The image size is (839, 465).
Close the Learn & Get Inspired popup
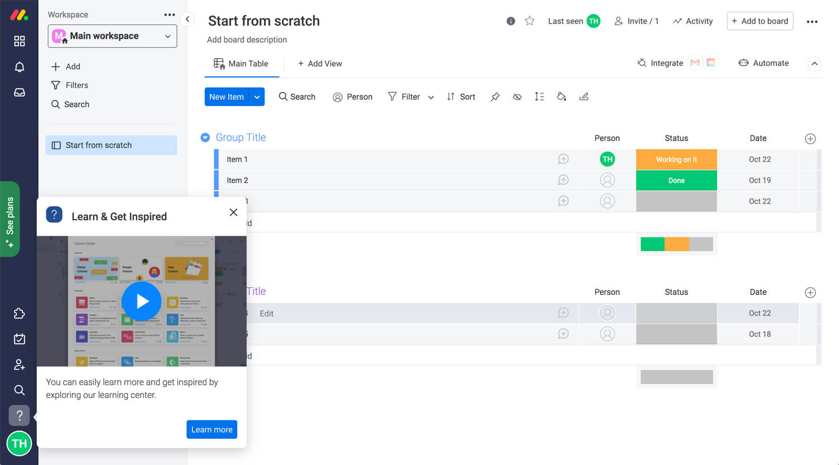pyautogui.click(x=234, y=212)
